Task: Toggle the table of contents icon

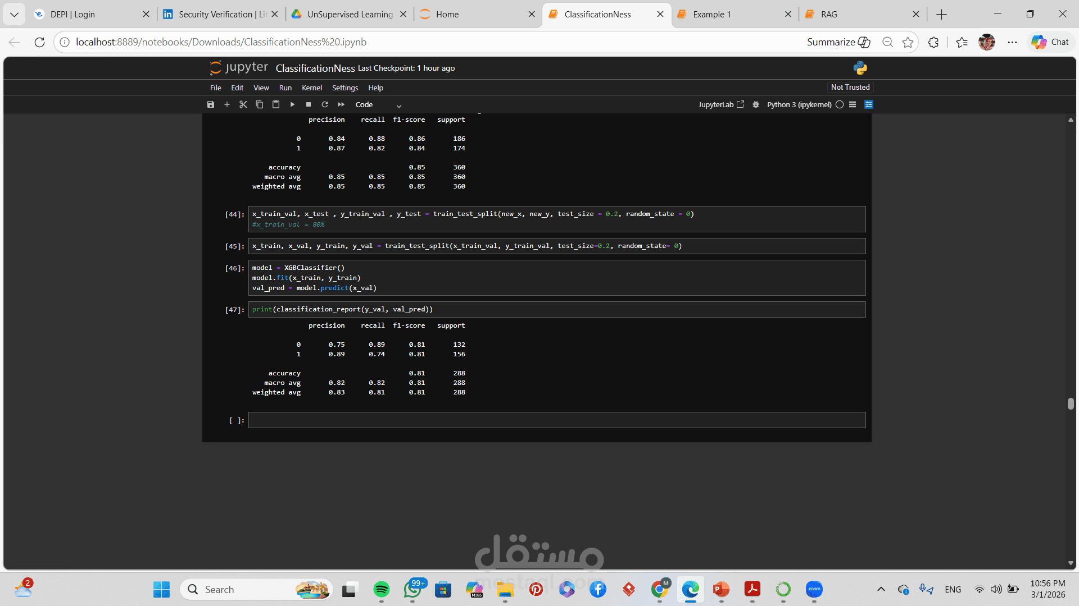Action: (x=853, y=105)
